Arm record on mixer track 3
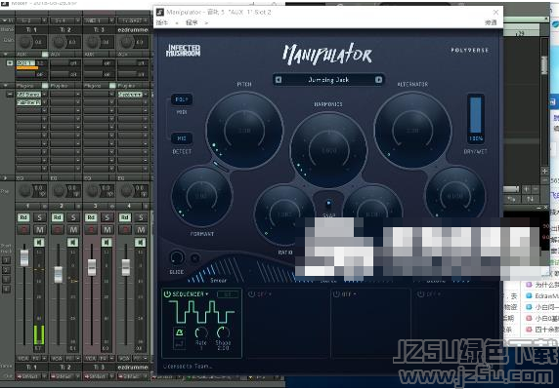Image resolution: width=559 pixels, height=389 pixels. pos(91,230)
